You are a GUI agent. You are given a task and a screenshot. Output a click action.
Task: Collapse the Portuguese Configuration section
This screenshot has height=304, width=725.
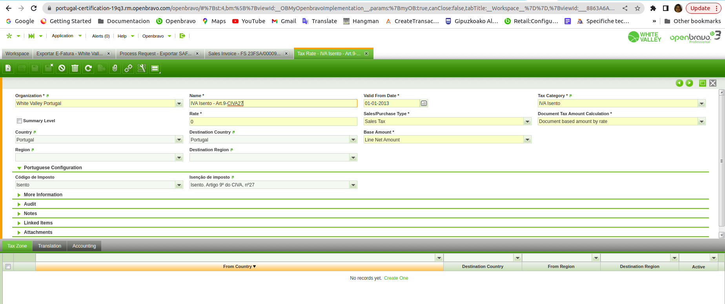pos(19,168)
